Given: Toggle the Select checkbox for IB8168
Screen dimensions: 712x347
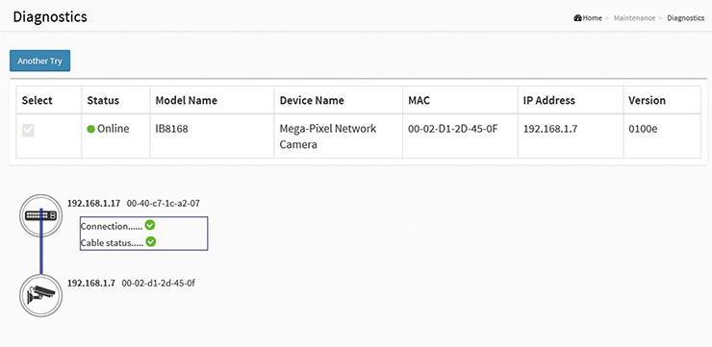Looking at the screenshot, I should [x=28, y=131].
